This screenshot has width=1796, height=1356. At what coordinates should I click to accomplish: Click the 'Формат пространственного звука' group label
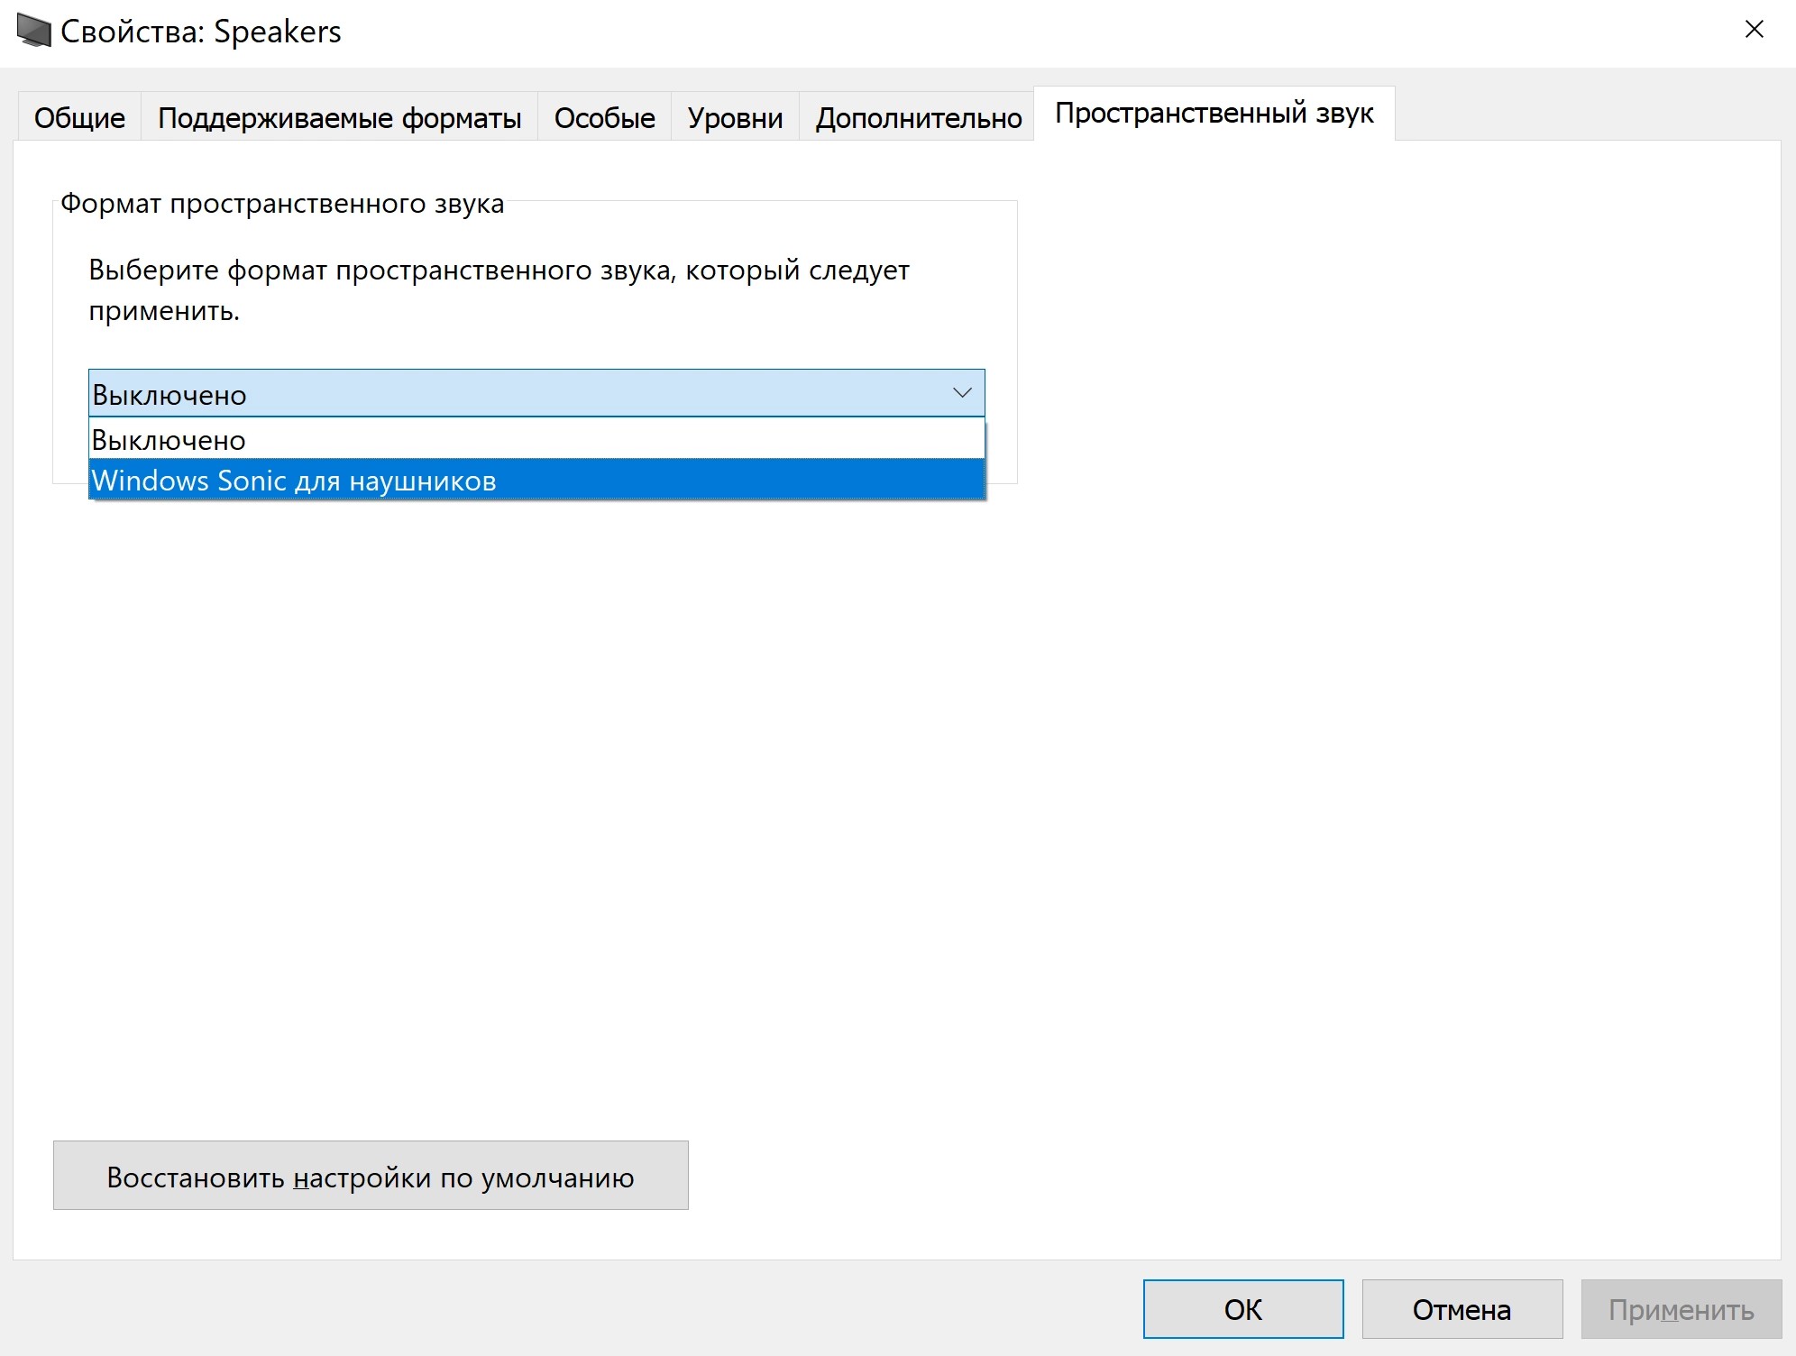(282, 204)
